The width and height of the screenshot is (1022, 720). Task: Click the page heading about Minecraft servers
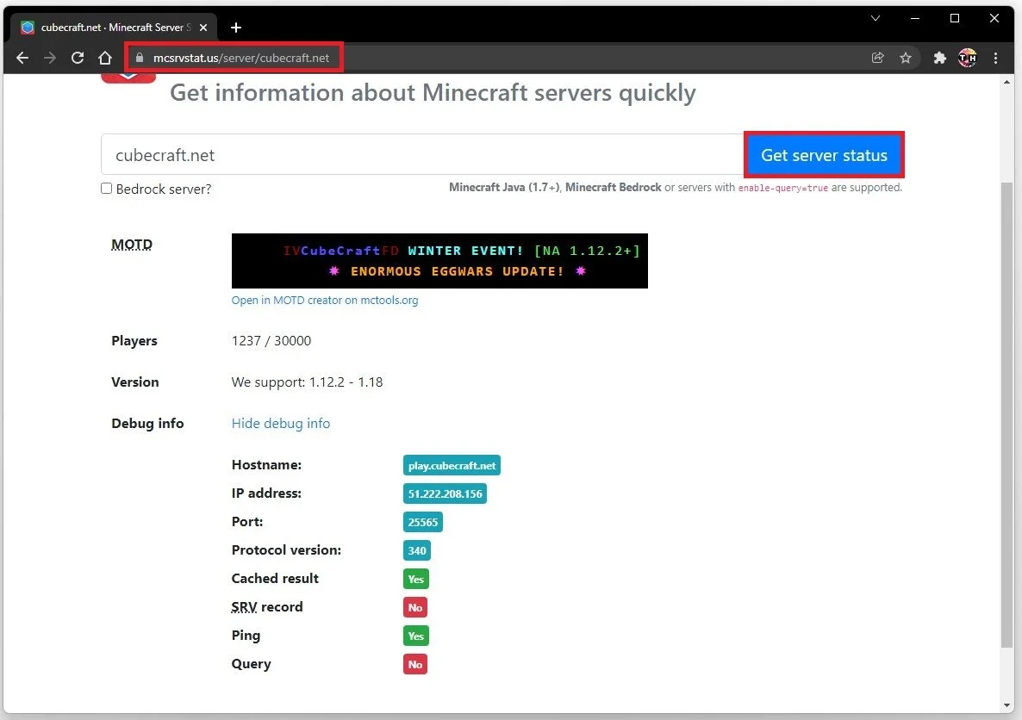pos(433,92)
